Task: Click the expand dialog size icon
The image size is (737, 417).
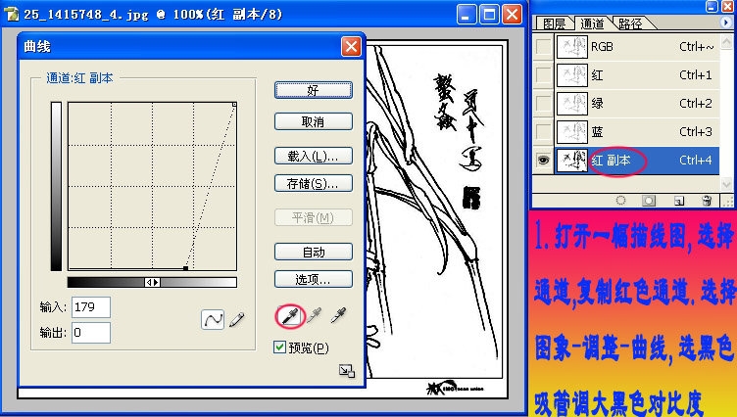Action: point(347,371)
